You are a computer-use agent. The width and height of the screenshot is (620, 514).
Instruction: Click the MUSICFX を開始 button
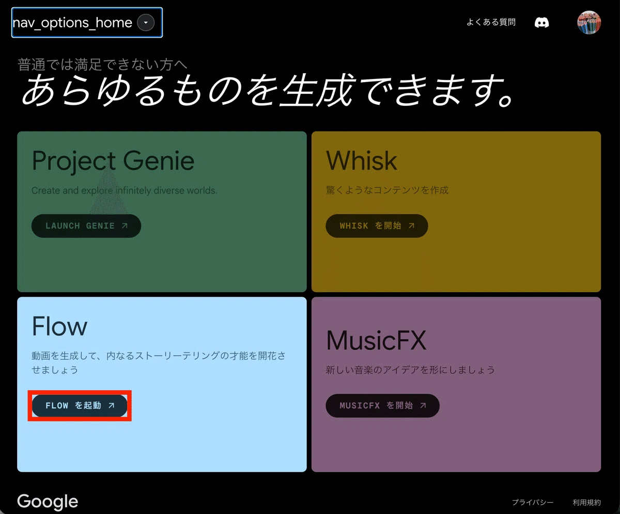tap(382, 406)
